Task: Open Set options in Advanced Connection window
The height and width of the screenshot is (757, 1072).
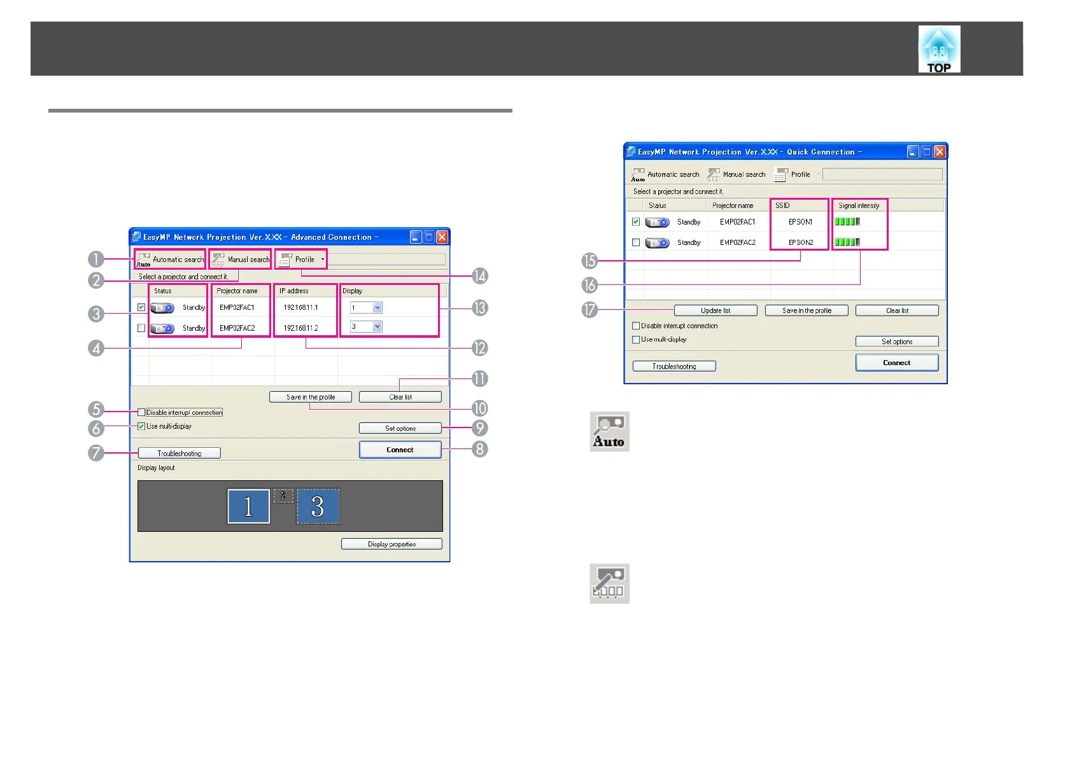Action: [400, 429]
